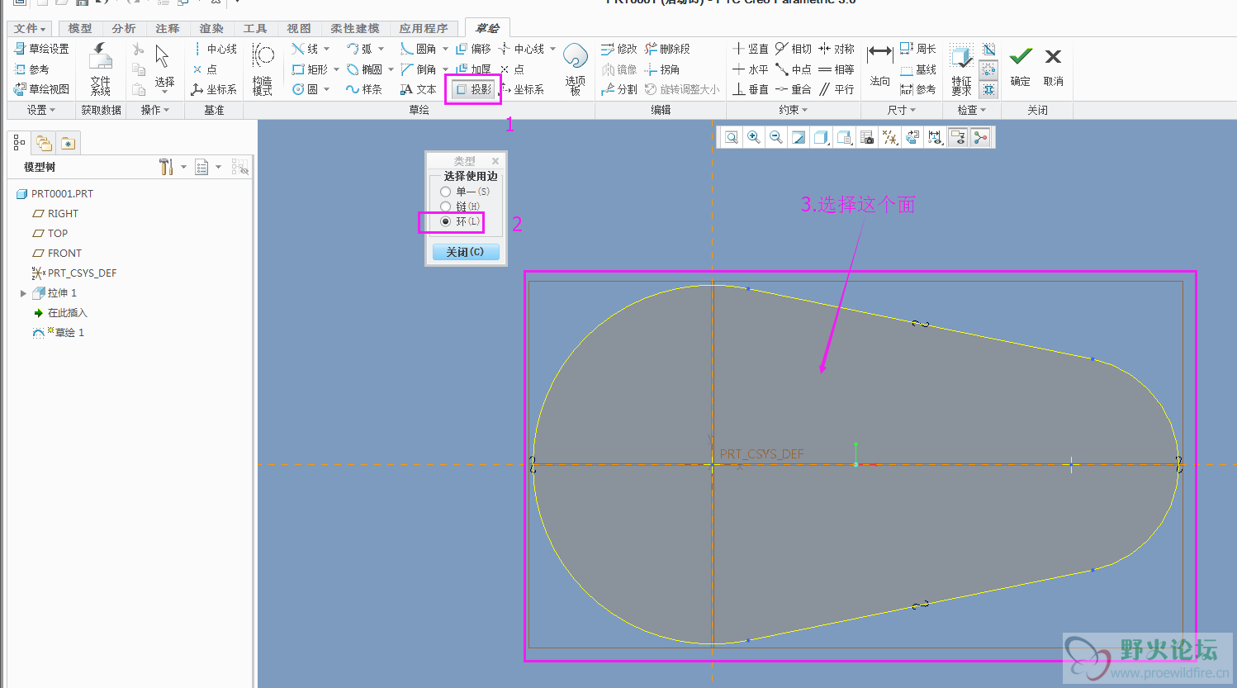Open the 矩形 (Rectangle) dropdown arrow
Image resolution: width=1237 pixels, height=688 pixels.
[x=336, y=69]
